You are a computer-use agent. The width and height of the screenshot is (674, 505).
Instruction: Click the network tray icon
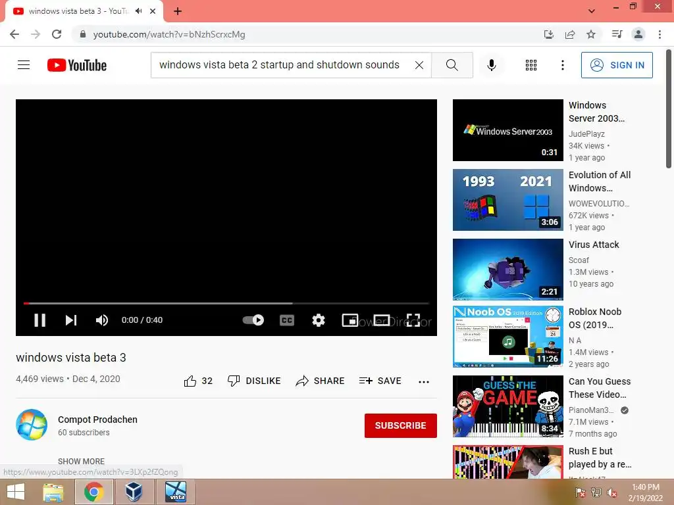click(596, 493)
